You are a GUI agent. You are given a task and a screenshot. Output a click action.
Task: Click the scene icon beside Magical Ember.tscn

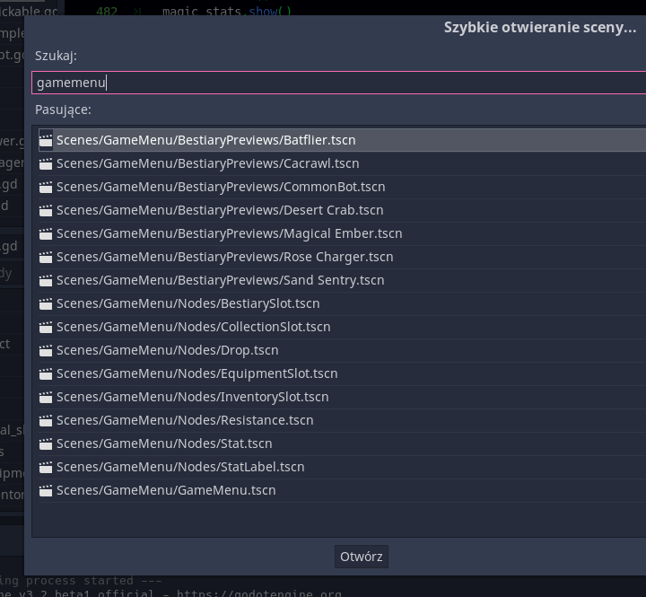46,233
